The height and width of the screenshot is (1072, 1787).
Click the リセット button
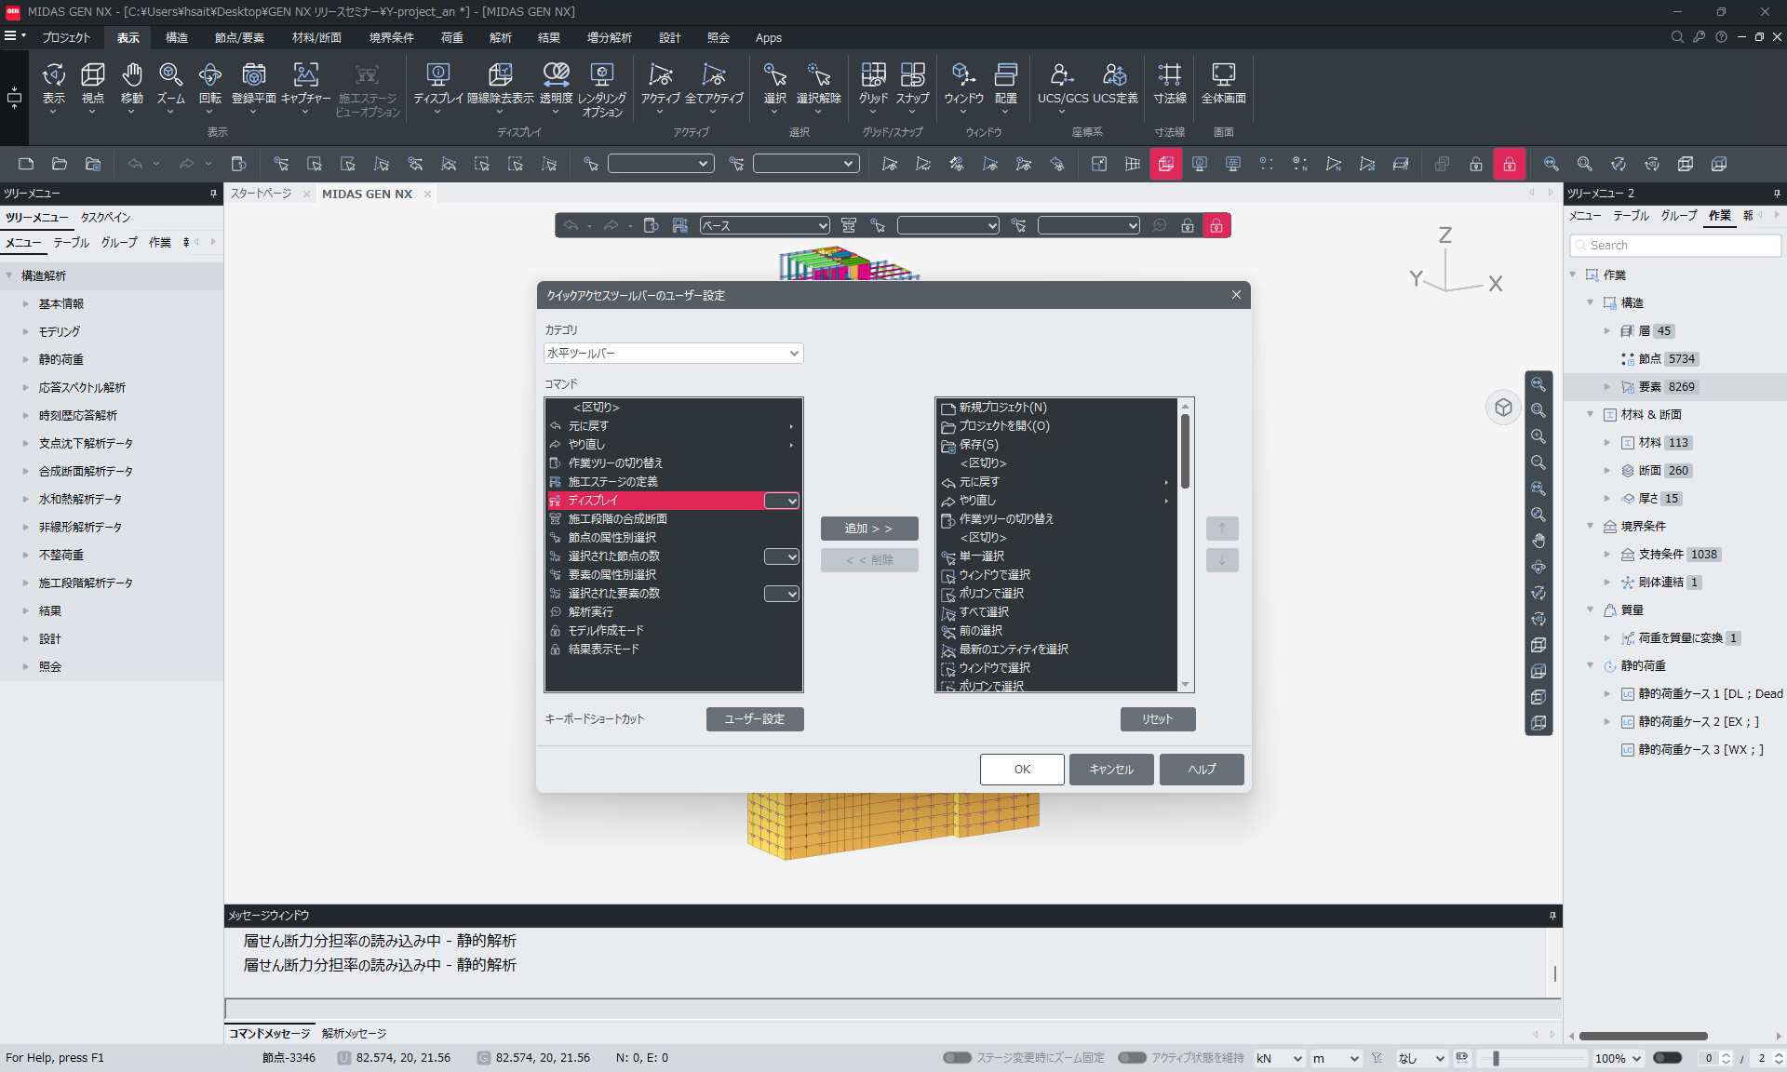[1158, 719]
